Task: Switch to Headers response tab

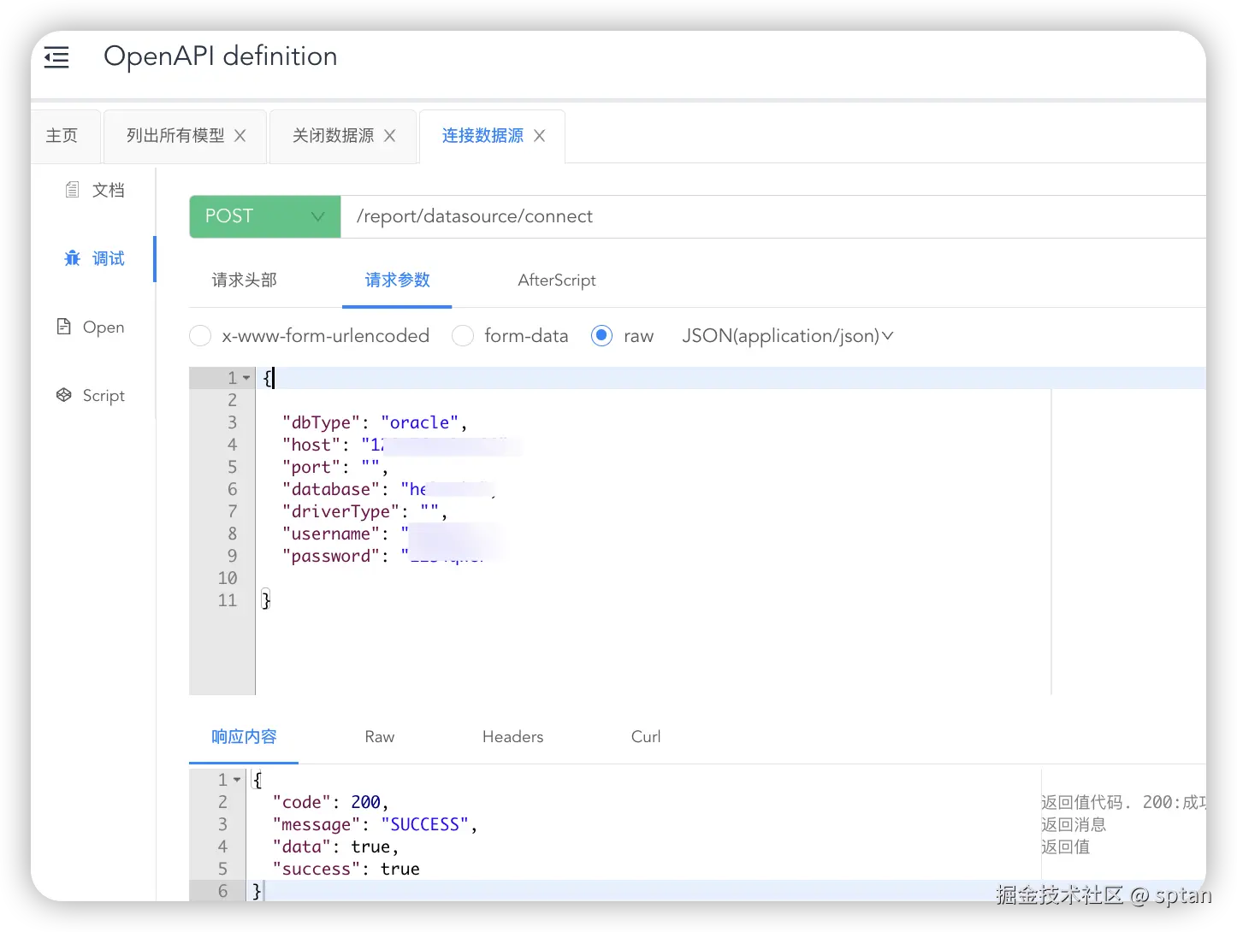Action: (512, 737)
